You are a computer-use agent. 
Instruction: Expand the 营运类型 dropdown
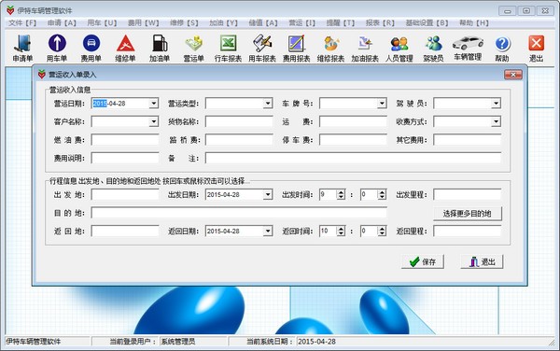268,104
